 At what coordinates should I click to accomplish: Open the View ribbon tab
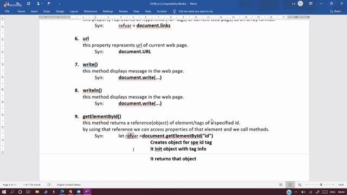(136, 11)
